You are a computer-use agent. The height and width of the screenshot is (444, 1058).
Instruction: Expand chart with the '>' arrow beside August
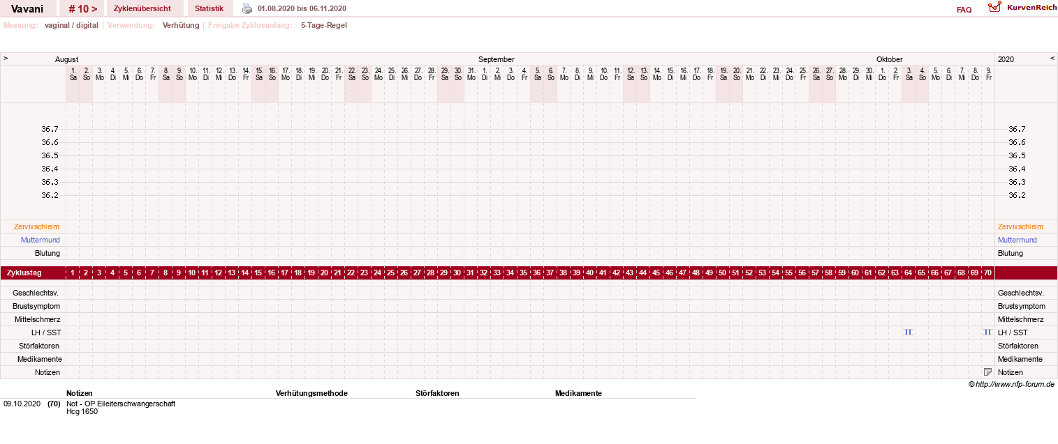point(6,59)
